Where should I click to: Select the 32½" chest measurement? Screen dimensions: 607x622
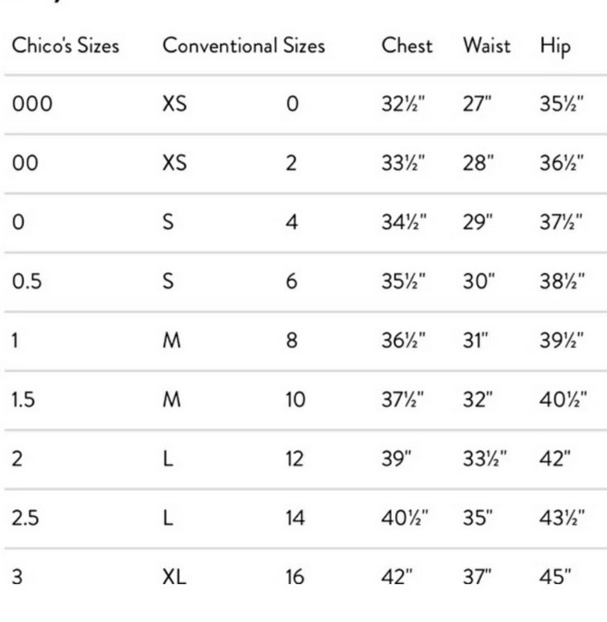[403, 104]
